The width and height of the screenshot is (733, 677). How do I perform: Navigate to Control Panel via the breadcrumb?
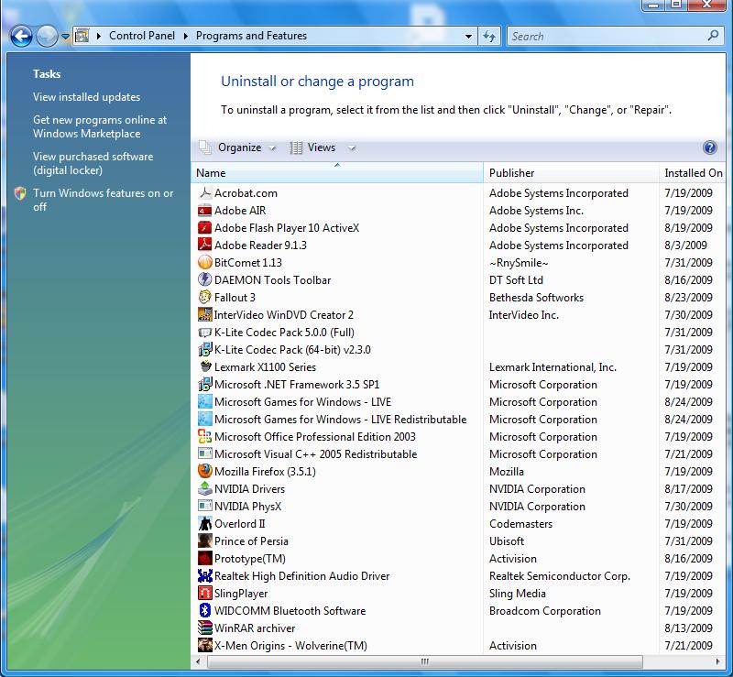point(142,36)
